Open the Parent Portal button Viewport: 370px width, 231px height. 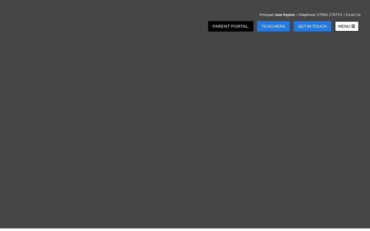click(x=231, y=26)
